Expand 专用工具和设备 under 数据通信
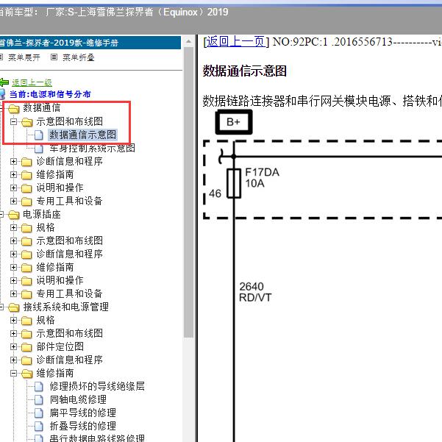442x442 pixels. pyautogui.click(x=13, y=202)
